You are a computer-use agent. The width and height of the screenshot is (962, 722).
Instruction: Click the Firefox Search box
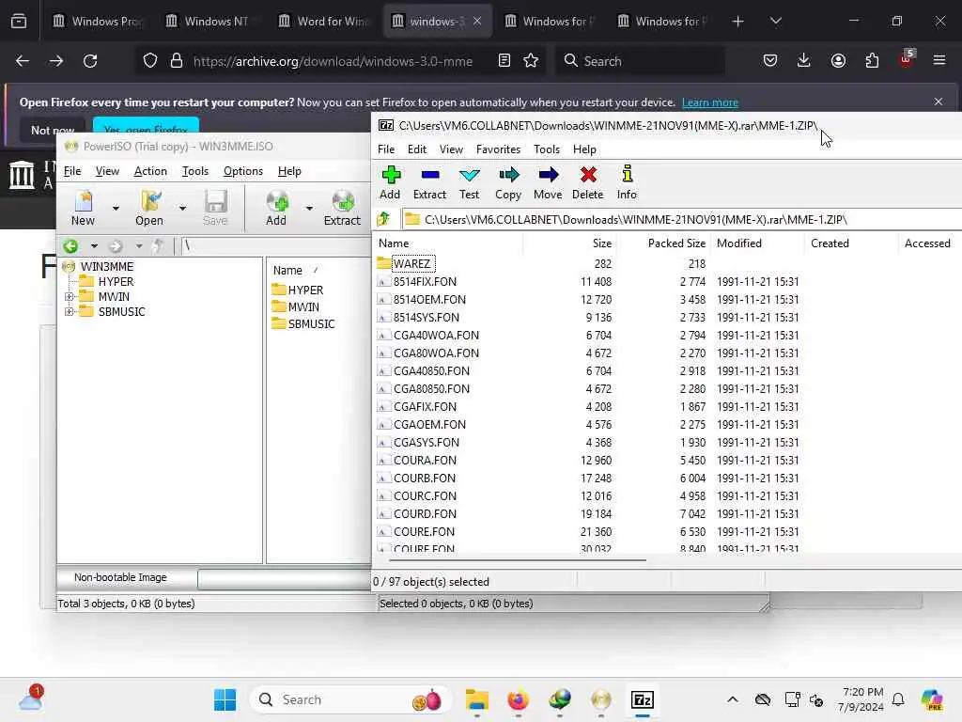point(640,61)
